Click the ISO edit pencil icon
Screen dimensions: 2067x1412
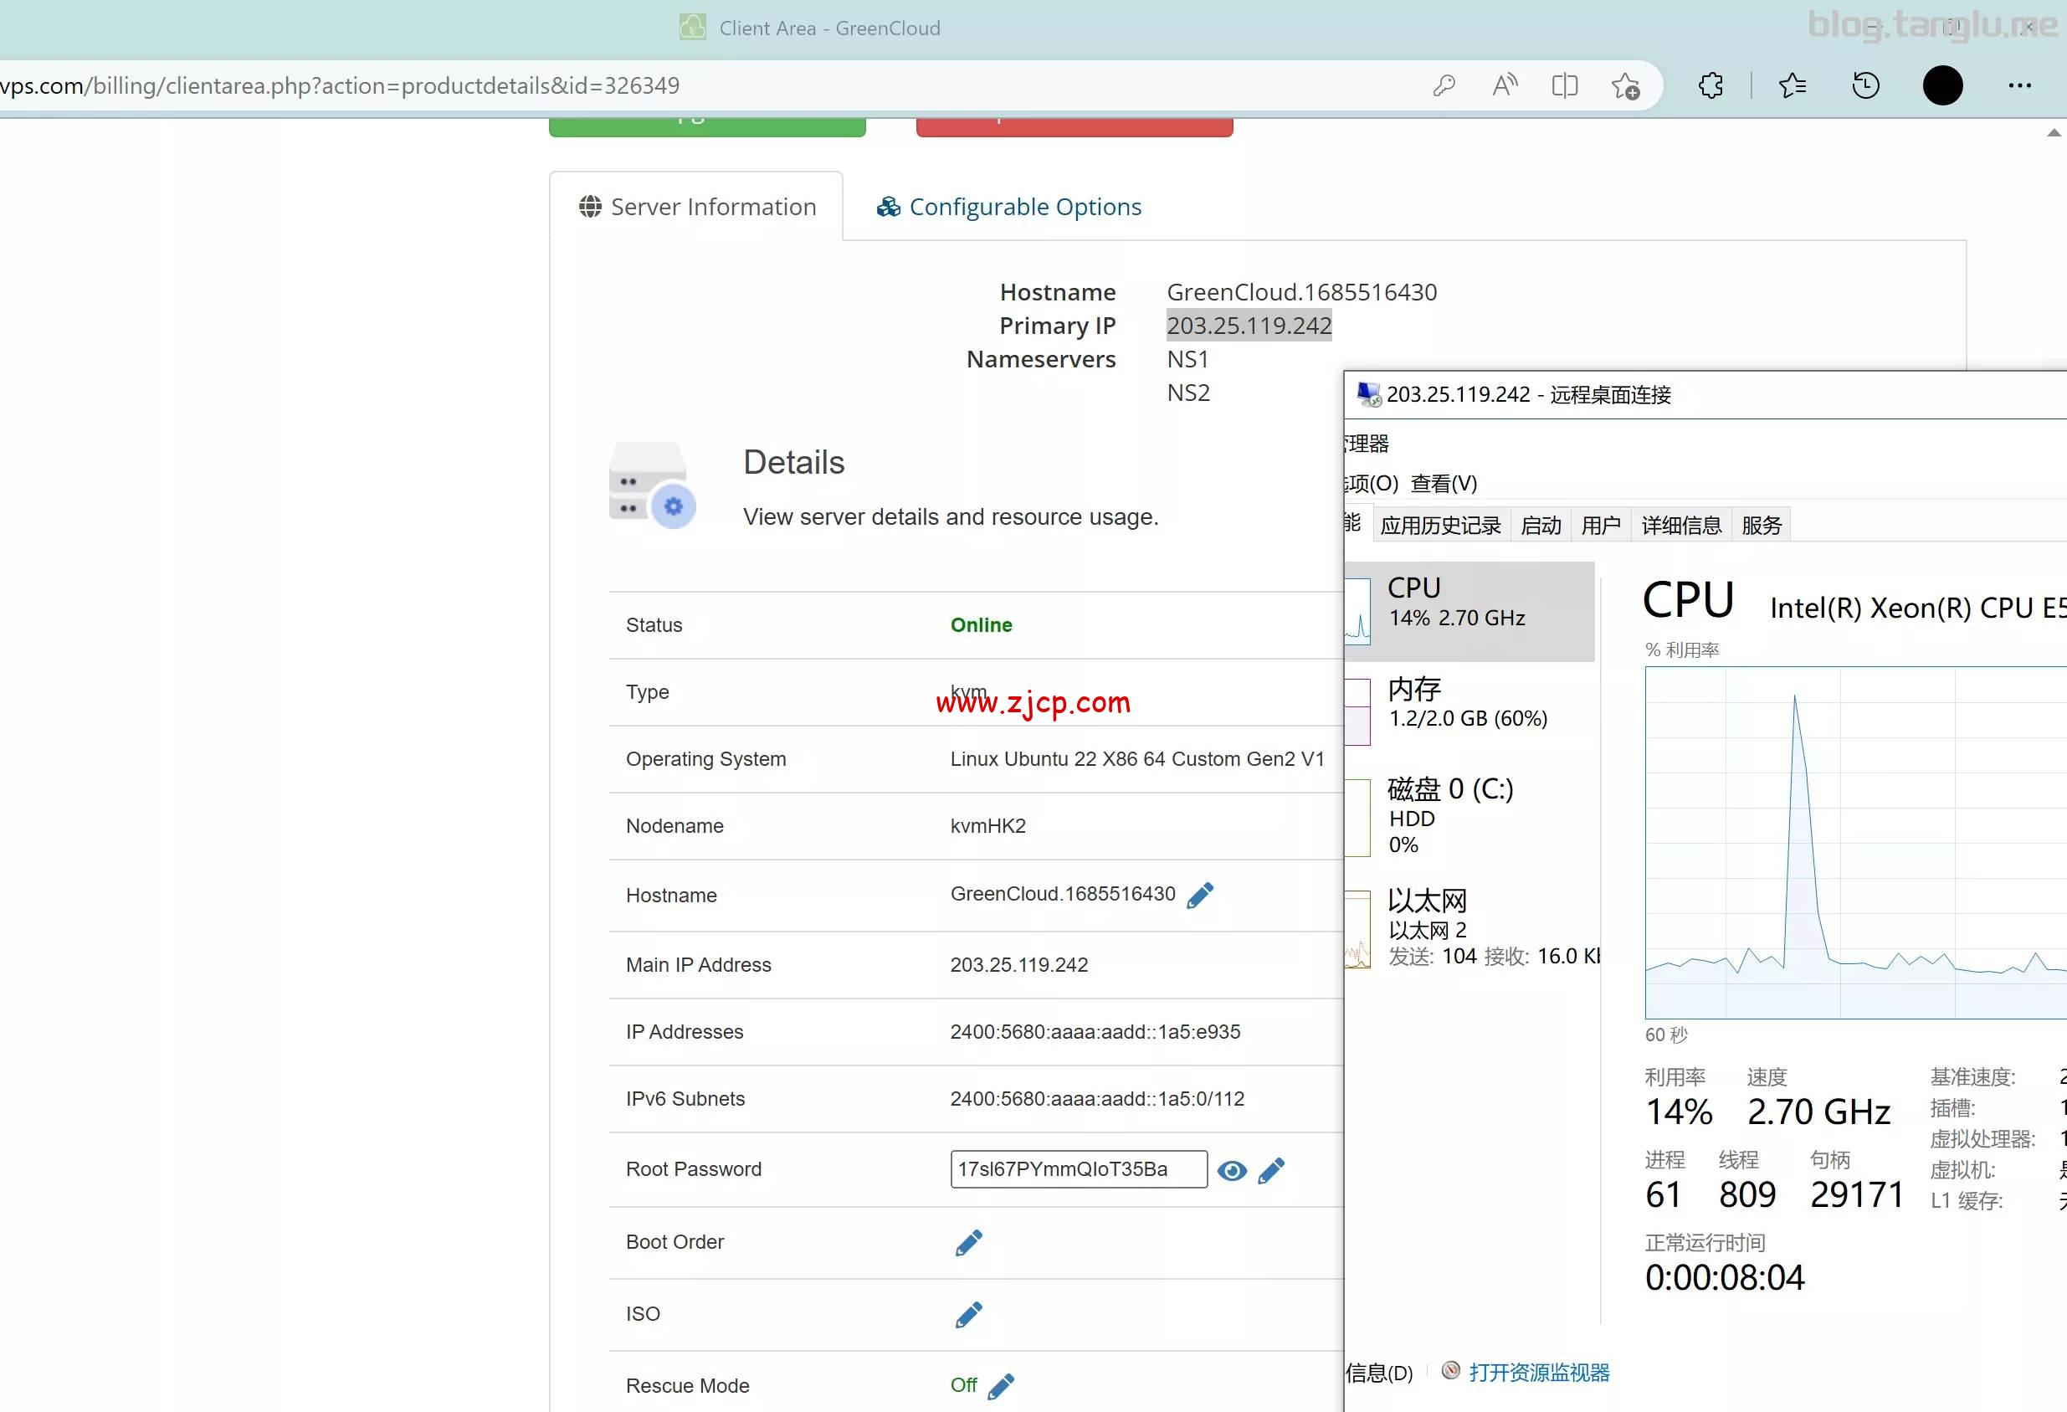968,1314
